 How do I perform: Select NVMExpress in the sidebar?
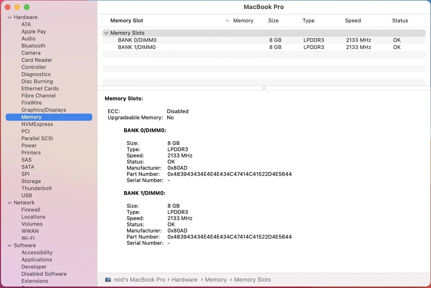(x=37, y=124)
